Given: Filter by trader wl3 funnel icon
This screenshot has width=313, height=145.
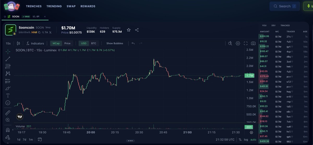Looking at the screenshot, I should [292, 81].
